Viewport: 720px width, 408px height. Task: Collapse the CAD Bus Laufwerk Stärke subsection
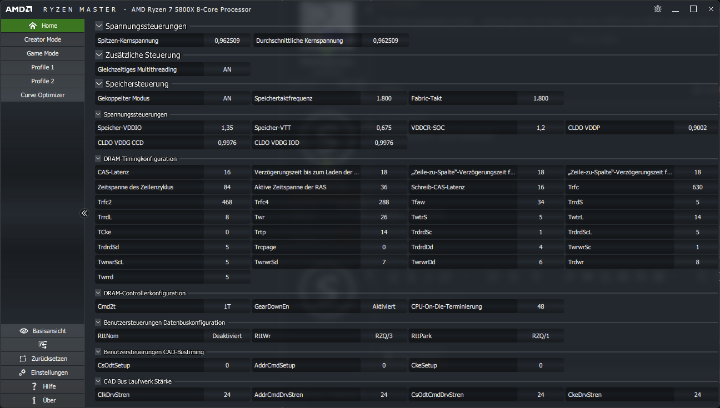98,381
